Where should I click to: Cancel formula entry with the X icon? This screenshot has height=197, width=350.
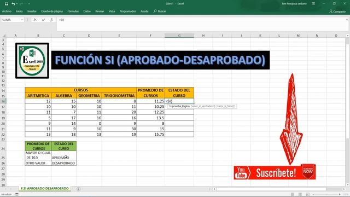(x=35, y=20)
